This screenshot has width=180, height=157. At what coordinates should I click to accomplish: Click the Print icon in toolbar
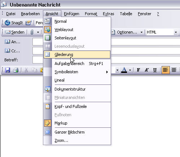coord(16,70)
